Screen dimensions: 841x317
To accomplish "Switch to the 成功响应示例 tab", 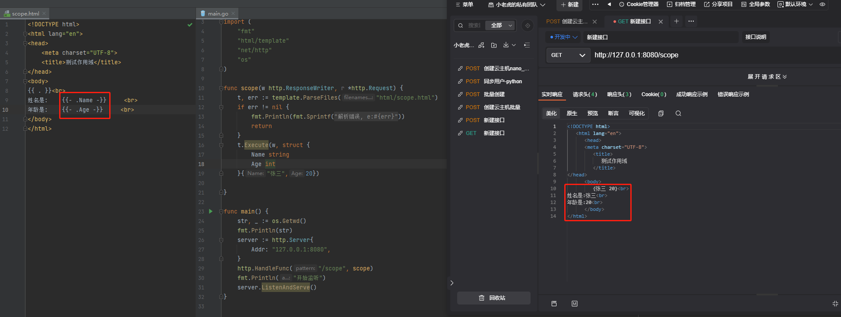I will pos(692,94).
